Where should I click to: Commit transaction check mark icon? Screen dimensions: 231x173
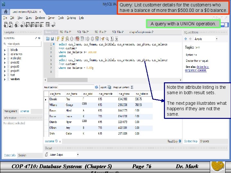coord(88,39)
